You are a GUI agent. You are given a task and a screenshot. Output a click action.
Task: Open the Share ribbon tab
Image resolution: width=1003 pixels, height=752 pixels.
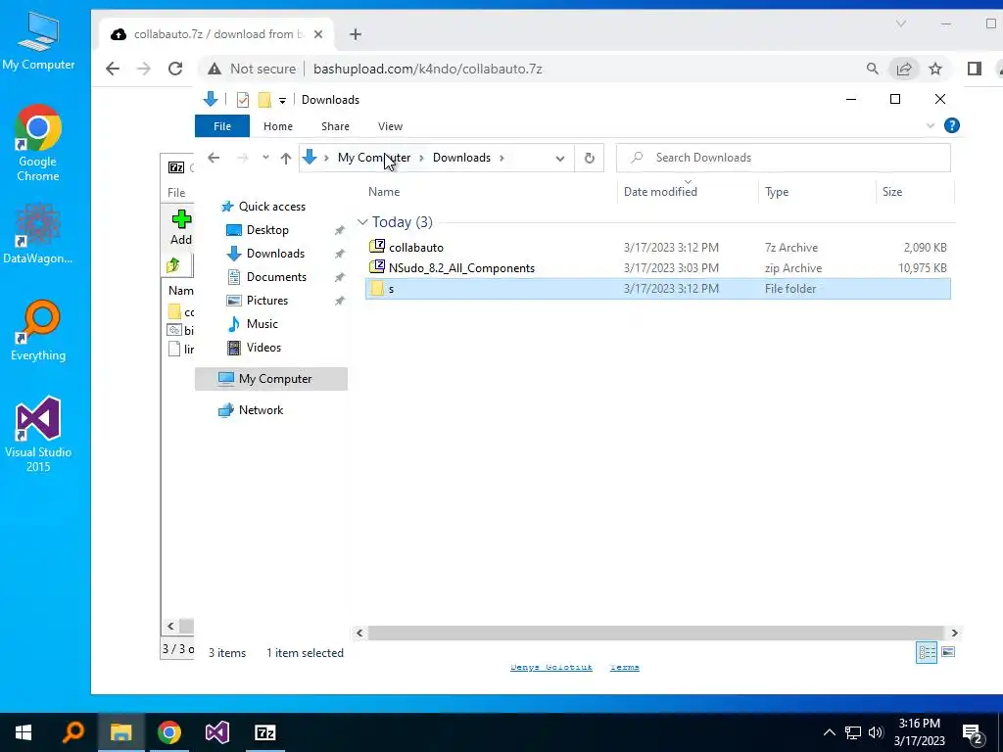335,126
